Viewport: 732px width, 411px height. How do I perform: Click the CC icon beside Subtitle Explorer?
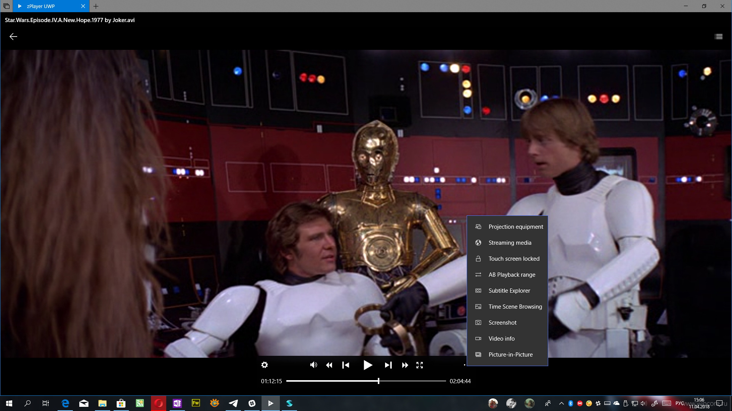coord(478,290)
